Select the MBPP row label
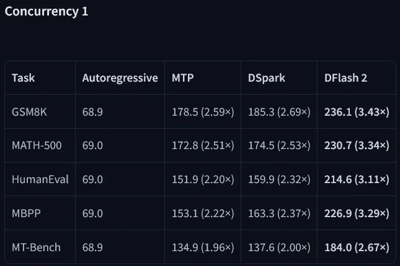Viewport: 400px width, 266px height. click(26, 213)
